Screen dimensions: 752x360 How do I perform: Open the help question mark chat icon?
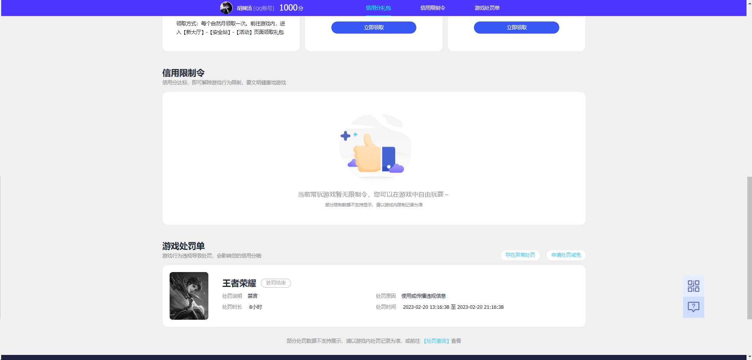(693, 307)
